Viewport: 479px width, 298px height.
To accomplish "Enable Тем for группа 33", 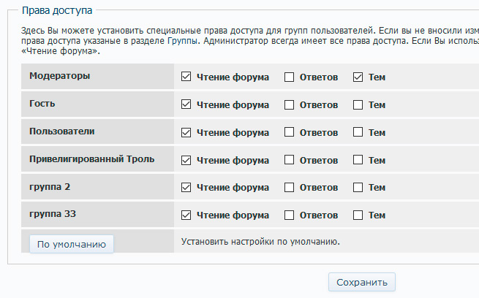I will 358,215.
